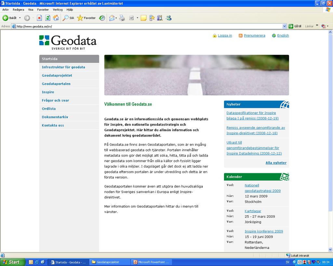The width and height of the screenshot is (333, 266).
Task: Click the grey Forward arrow button
Action: (27, 18)
